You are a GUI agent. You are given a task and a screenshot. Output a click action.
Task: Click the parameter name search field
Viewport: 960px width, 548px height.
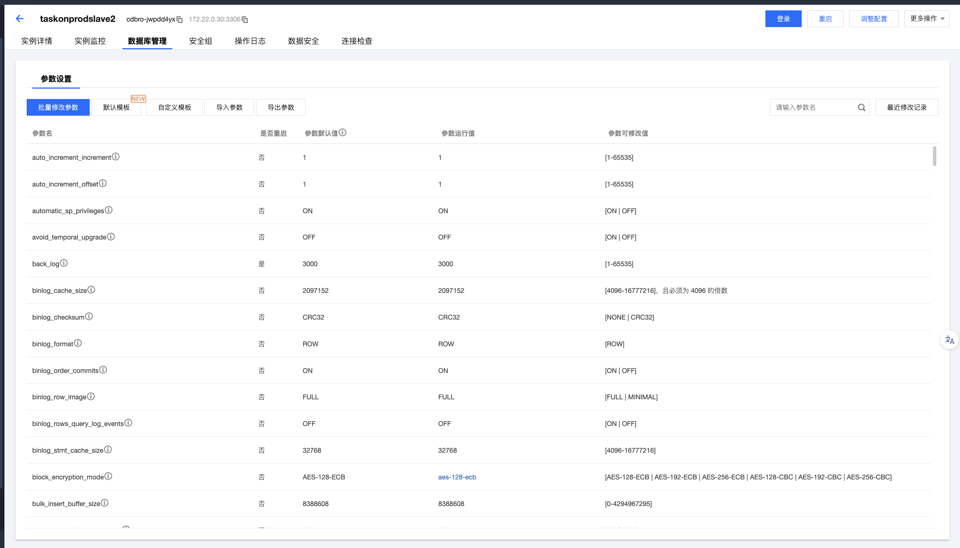pos(812,108)
